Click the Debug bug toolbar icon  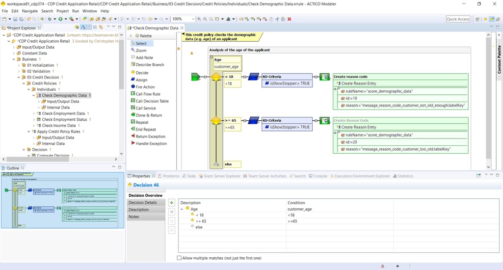click(50, 19)
